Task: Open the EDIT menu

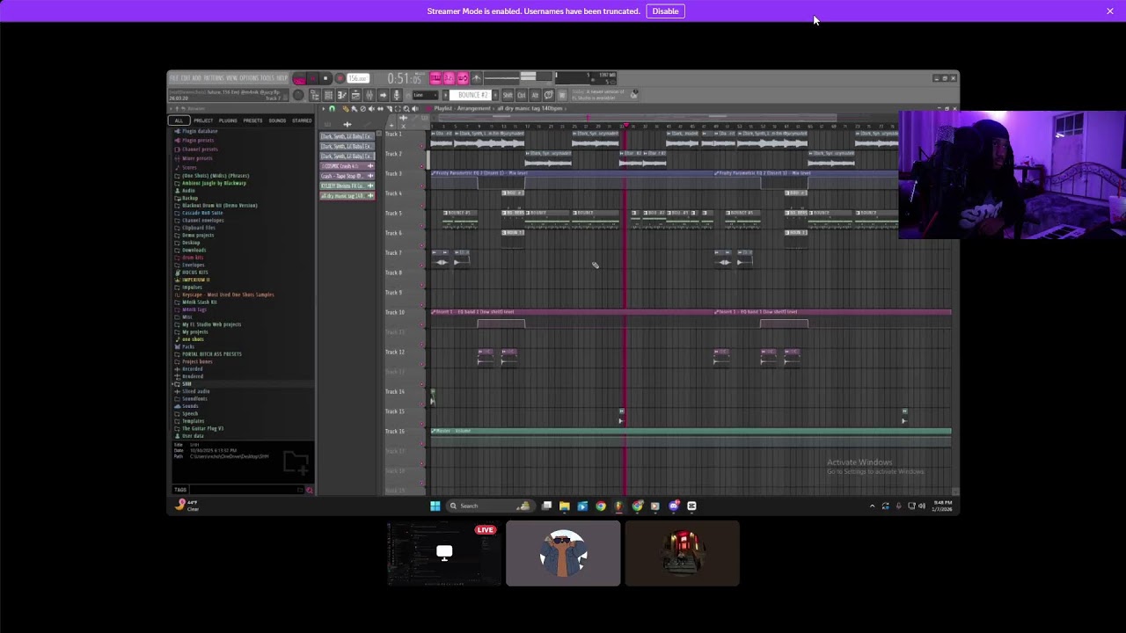Action: (x=186, y=78)
